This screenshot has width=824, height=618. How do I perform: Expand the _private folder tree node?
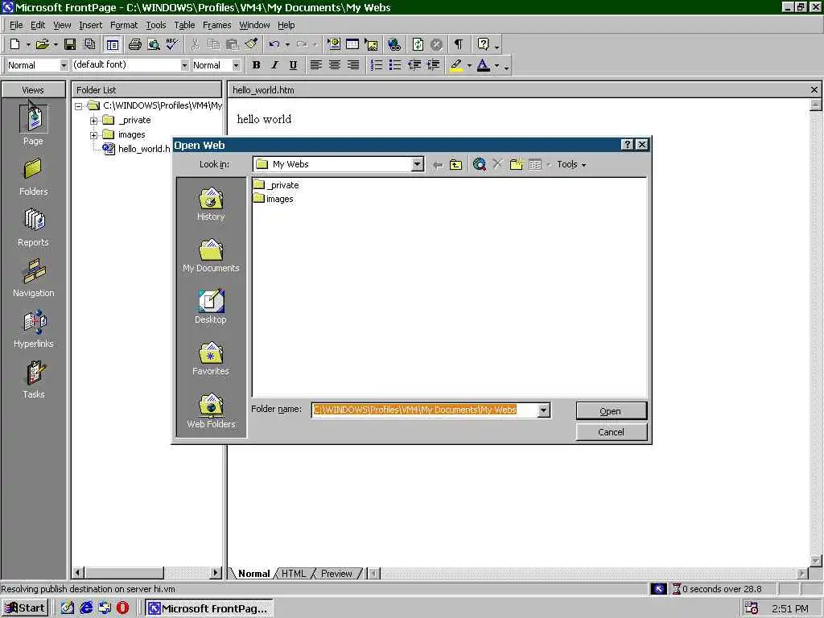pos(93,121)
